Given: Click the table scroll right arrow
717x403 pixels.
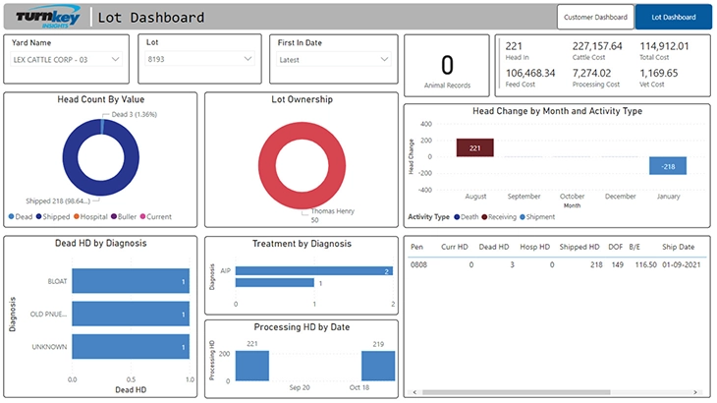Looking at the screenshot, I should coord(695,392).
